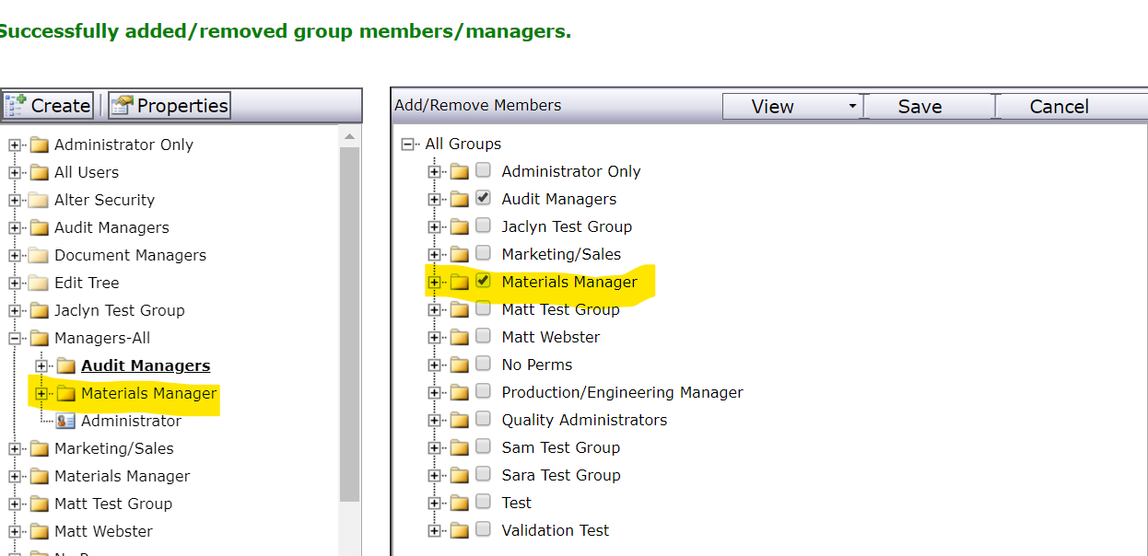Select Administrator user under Managers-All
This screenshot has height=556, width=1148.
(x=131, y=421)
